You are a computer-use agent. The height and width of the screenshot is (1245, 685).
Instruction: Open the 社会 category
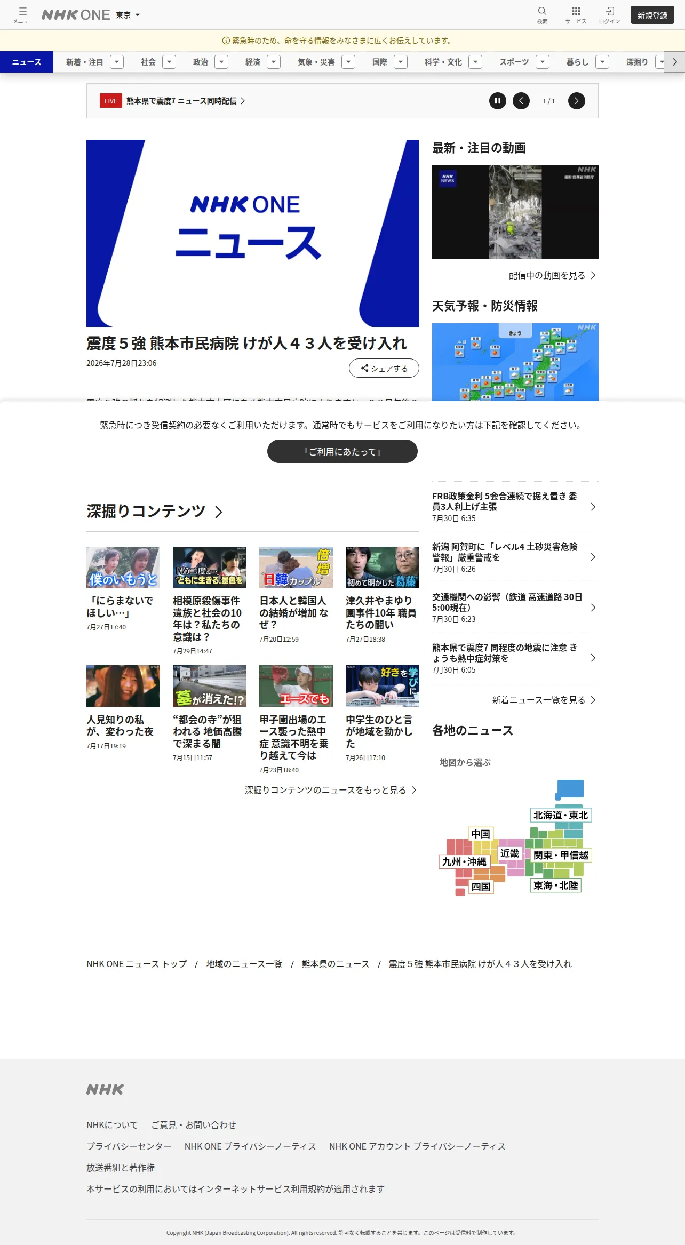(x=148, y=62)
